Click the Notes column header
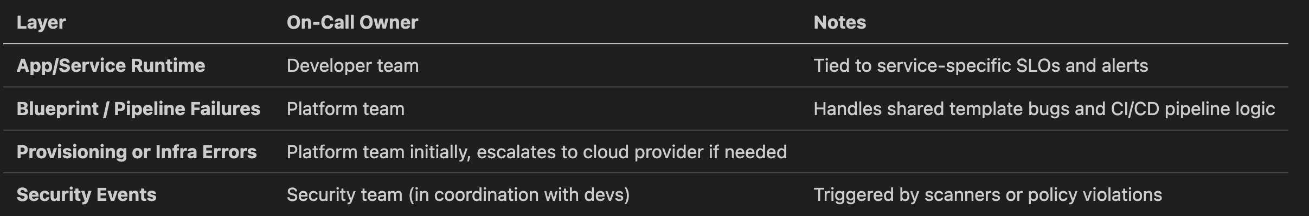This screenshot has width=1309, height=216. (839, 23)
